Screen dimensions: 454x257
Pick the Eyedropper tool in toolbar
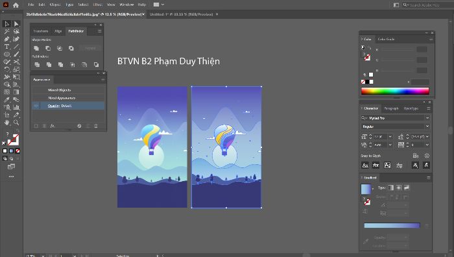(x=6, y=100)
